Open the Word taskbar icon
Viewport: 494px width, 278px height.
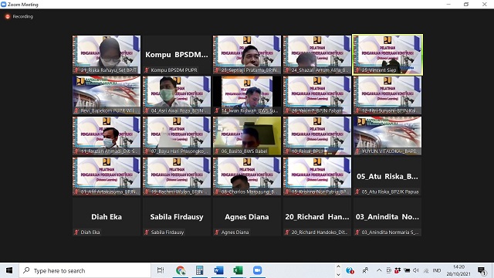218,270
